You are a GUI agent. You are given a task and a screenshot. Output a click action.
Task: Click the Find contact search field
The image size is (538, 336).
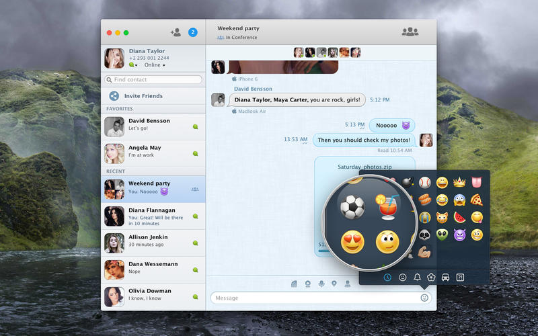coord(154,80)
